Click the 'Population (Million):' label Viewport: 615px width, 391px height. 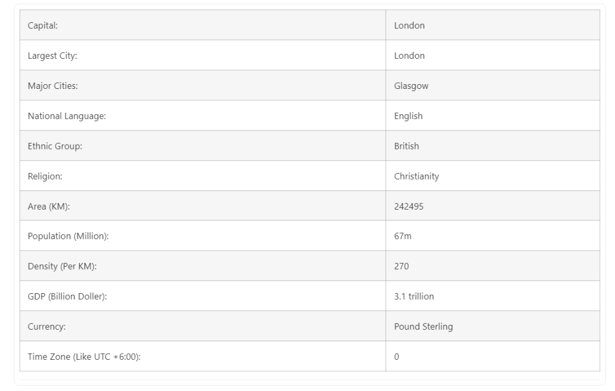coord(68,237)
